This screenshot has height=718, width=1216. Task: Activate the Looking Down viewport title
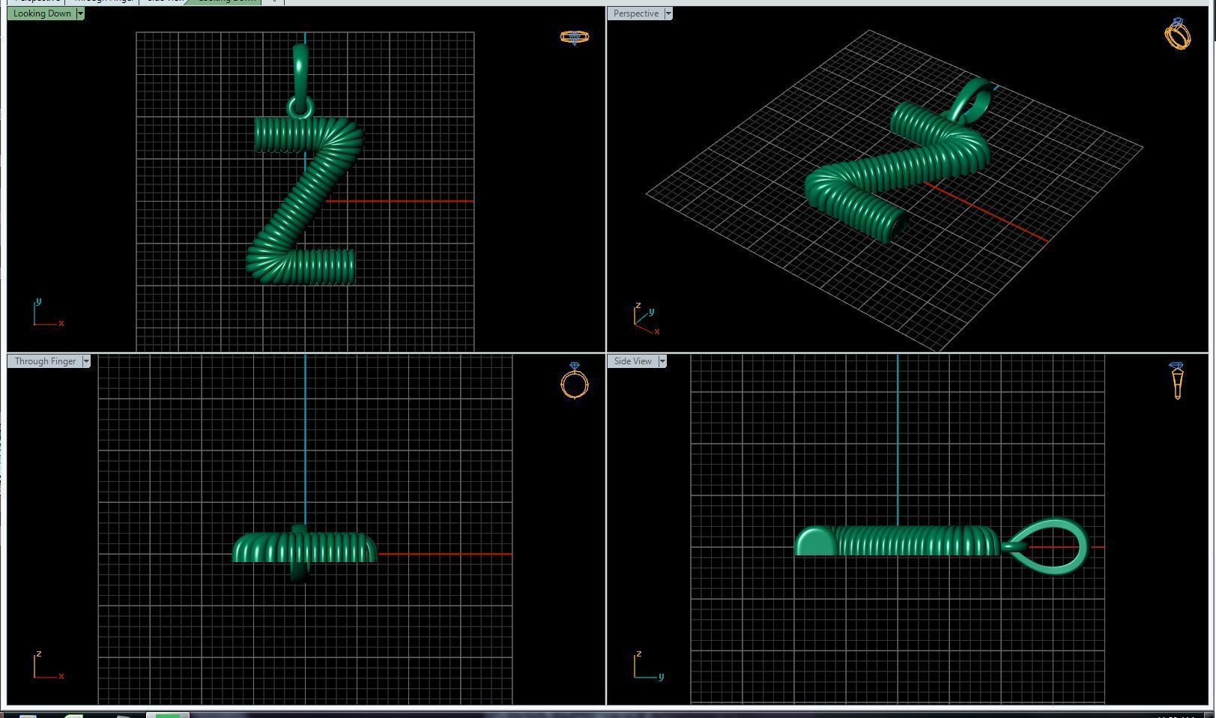(x=42, y=13)
